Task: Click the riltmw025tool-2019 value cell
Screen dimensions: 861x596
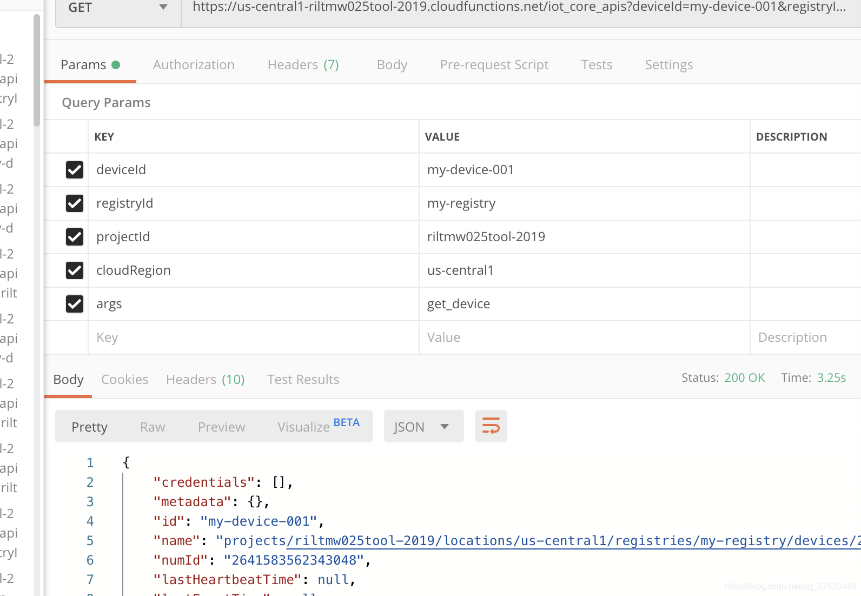Action: coord(585,237)
